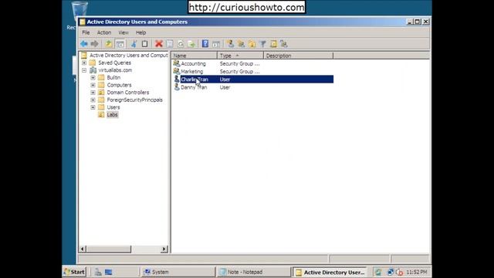Expand the Domain Controllers node
Viewport: 494px width, 278px height.
pos(93,93)
